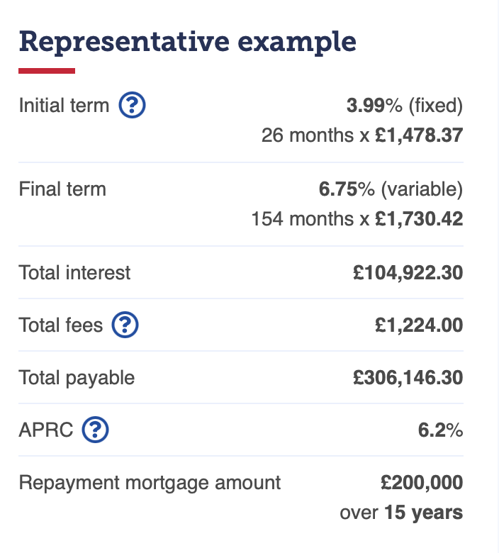Image resolution: width=499 pixels, height=553 pixels.
Task: Select the £306,146.30 total payable amount
Action: pos(408,378)
